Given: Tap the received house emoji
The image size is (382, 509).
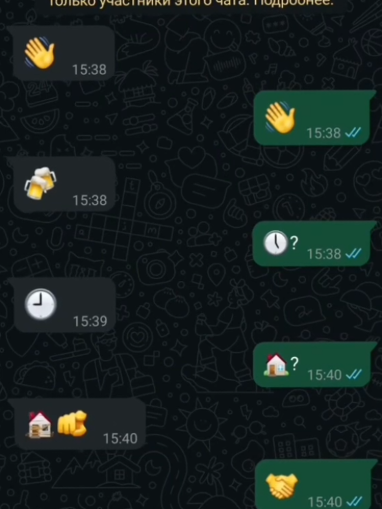Looking at the screenshot, I should (39, 424).
